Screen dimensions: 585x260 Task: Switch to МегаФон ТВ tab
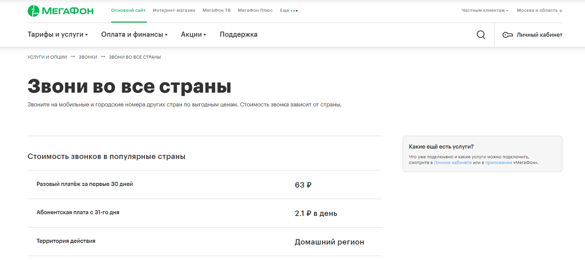[x=216, y=10]
